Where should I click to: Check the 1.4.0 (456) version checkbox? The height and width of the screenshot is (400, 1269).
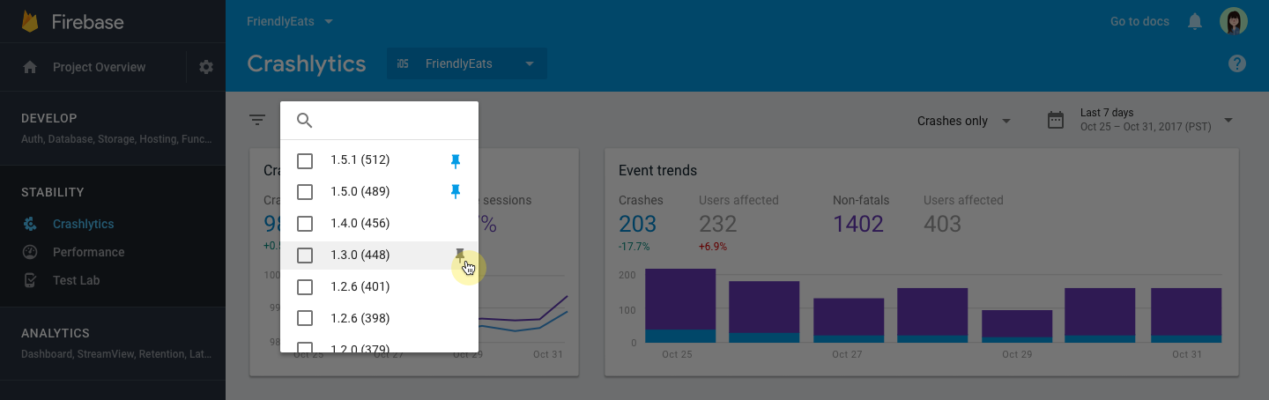click(305, 223)
